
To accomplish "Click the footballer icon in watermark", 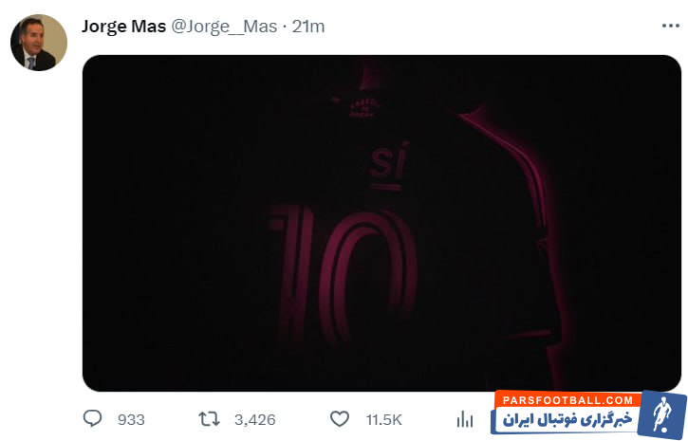I will tap(661, 413).
